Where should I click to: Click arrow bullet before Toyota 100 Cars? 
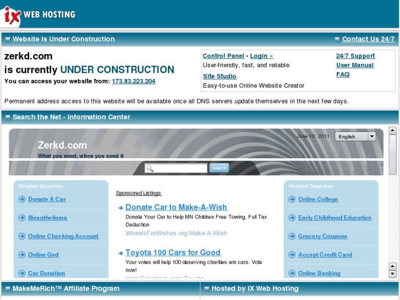click(120, 253)
